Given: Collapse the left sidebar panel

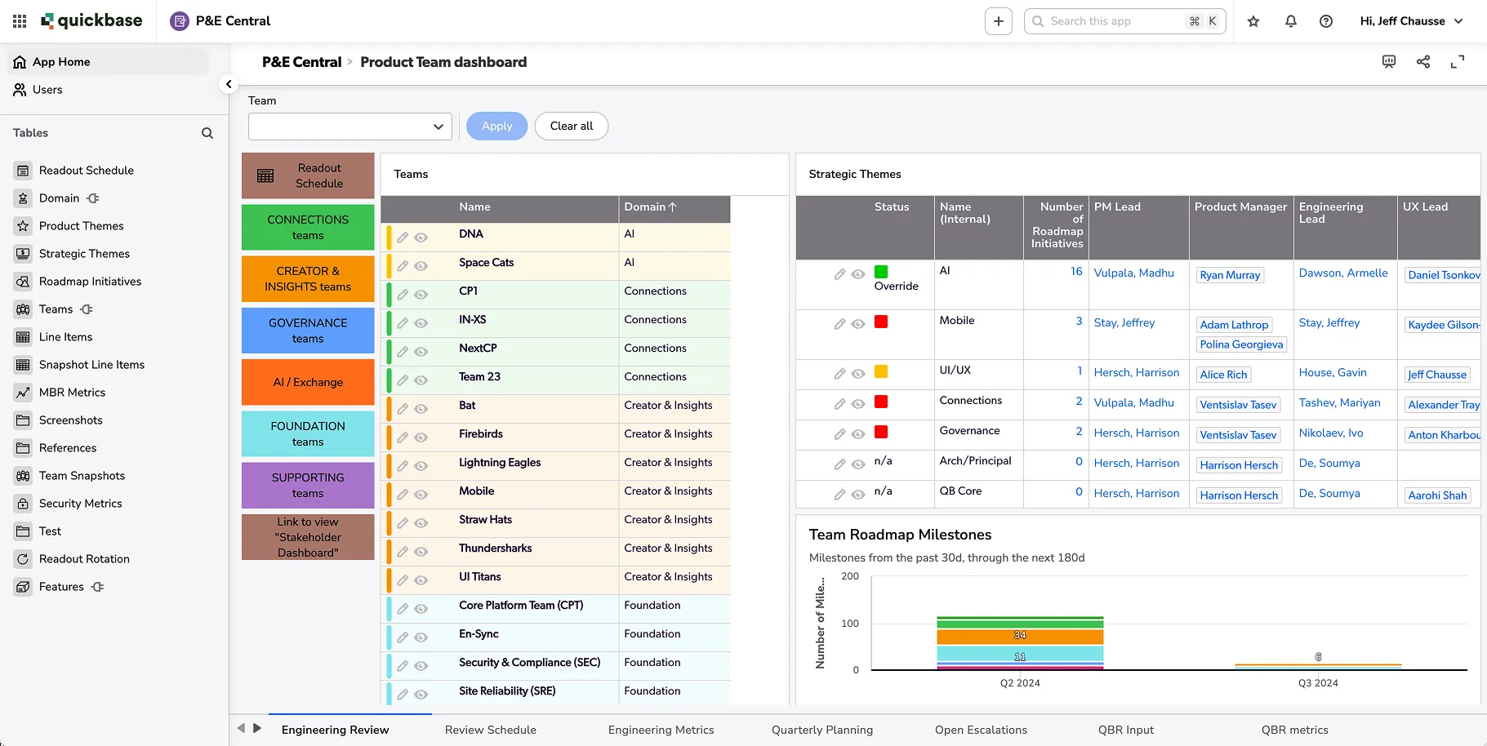Looking at the screenshot, I should (x=229, y=84).
